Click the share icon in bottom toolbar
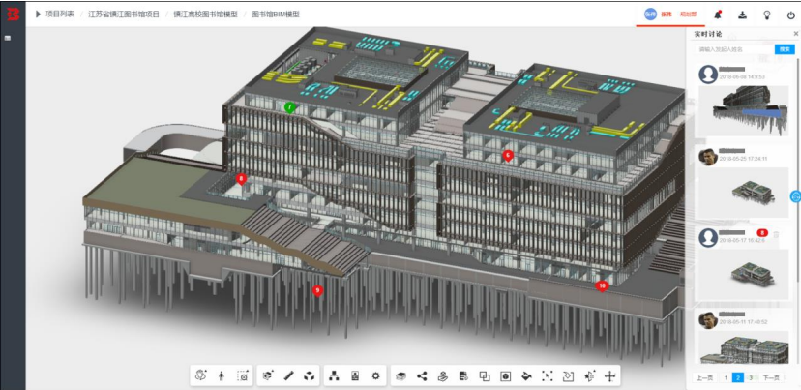801x390 pixels. pos(422,376)
